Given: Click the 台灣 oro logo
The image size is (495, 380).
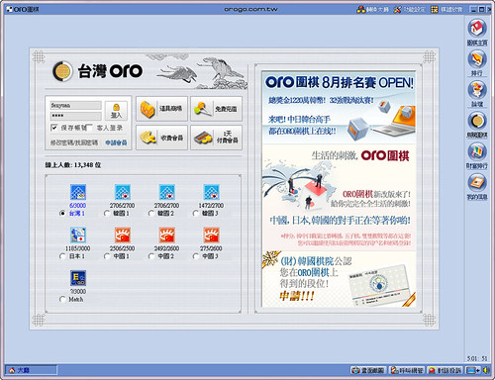Looking at the screenshot, I should pos(98,71).
